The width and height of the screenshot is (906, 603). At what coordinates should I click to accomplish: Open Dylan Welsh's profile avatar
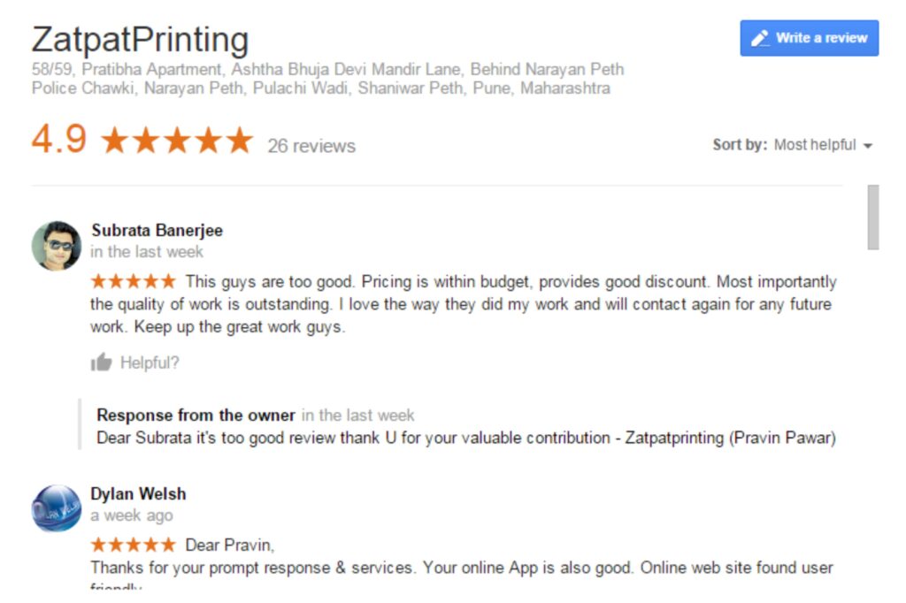tap(57, 508)
